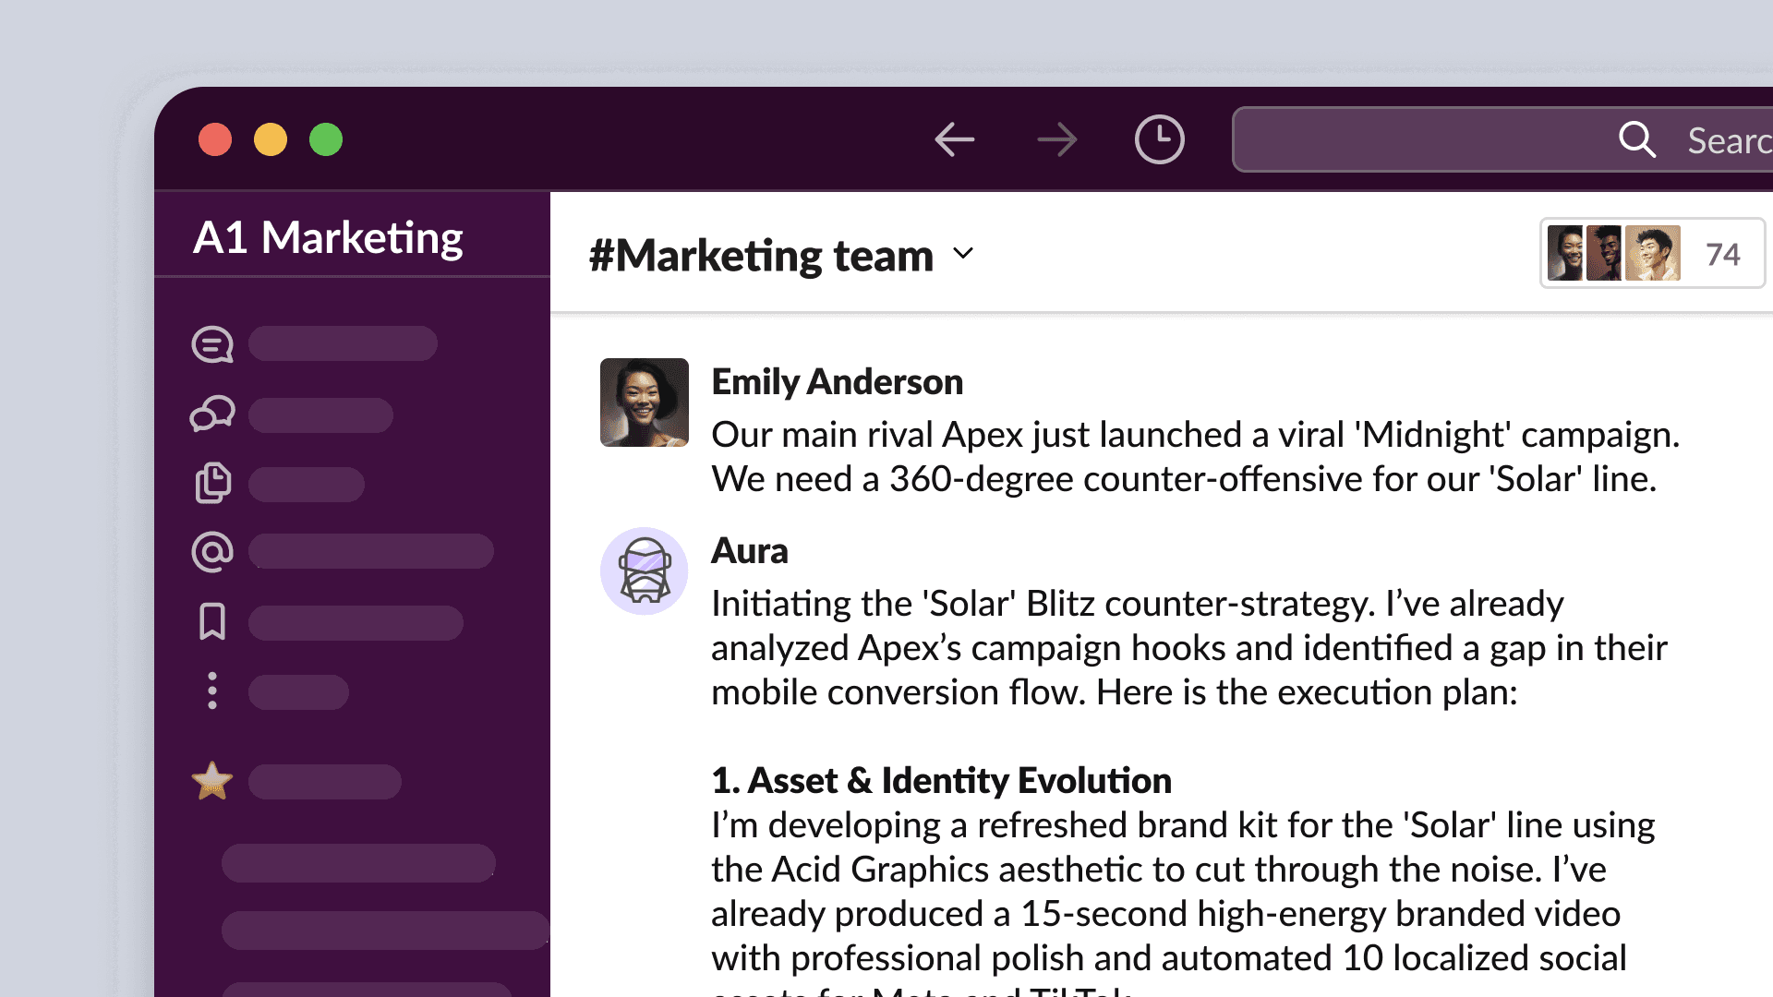Focus the Search input field

pyautogui.click(x=1503, y=139)
